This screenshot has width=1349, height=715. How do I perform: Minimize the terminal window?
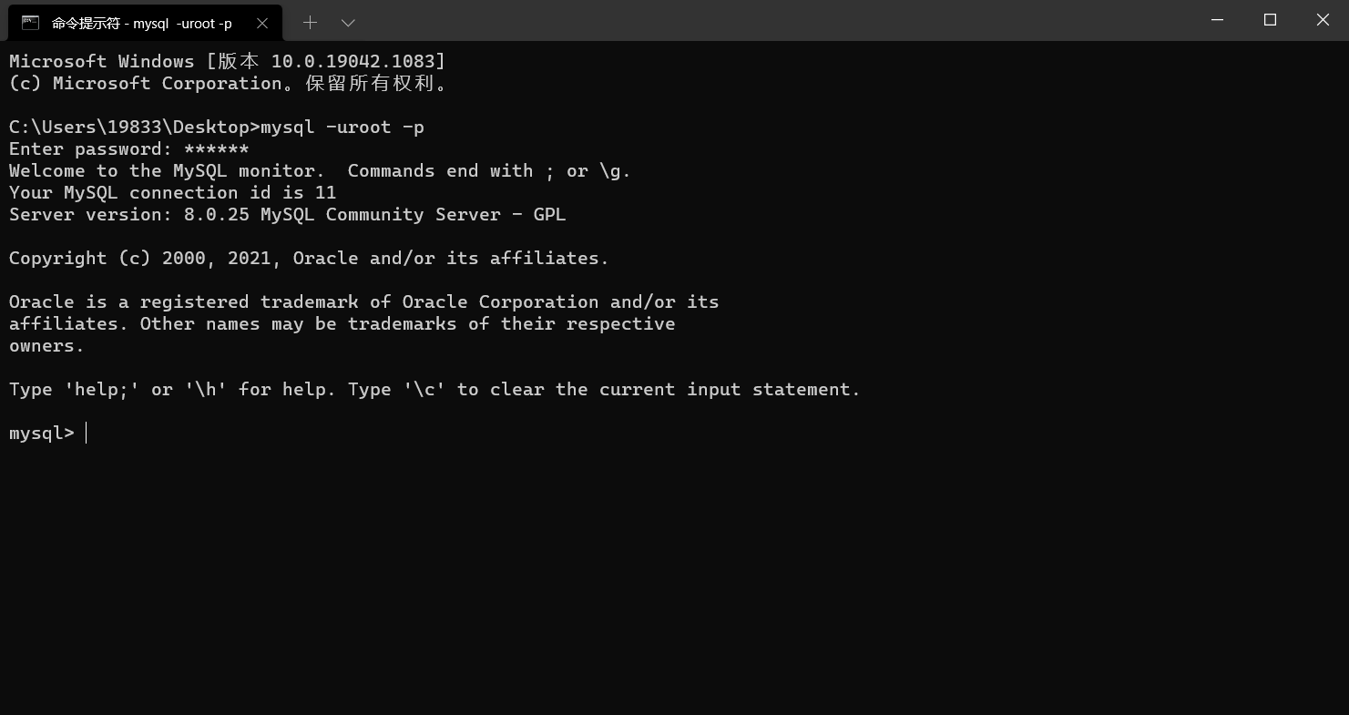click(1218, 20)
